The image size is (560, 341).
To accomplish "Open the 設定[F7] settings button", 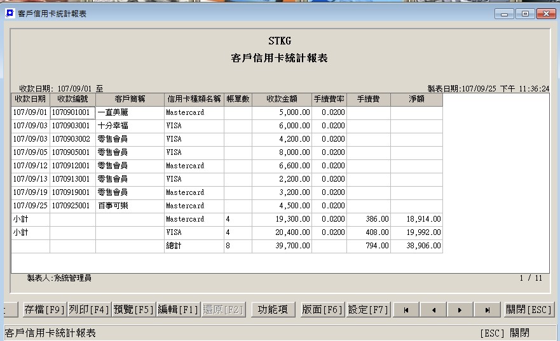I will point(368,309).
